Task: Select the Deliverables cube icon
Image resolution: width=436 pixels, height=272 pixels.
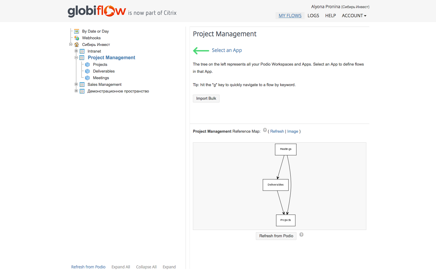Action: point(87,71)
